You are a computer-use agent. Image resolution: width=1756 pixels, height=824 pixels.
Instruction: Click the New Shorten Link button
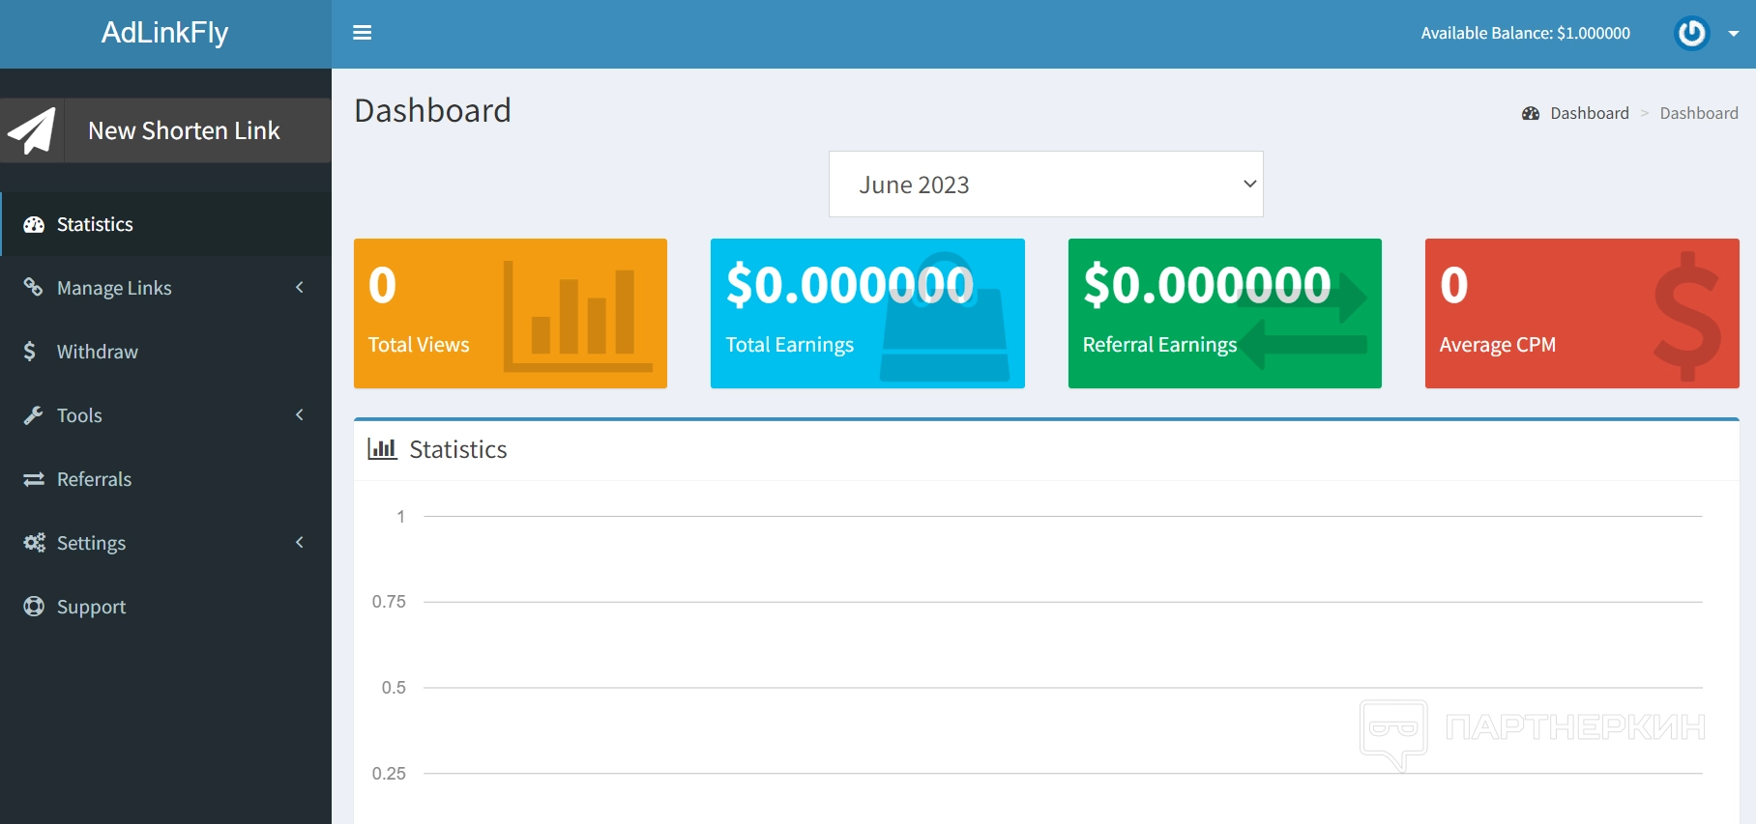[x=165, y=130]
